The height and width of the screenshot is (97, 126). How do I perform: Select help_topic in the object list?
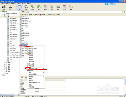24,37
